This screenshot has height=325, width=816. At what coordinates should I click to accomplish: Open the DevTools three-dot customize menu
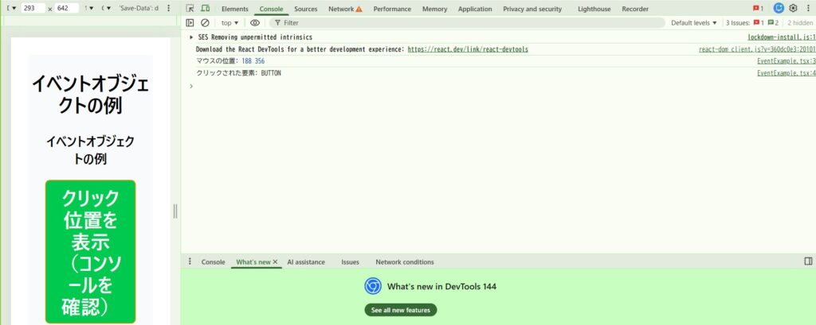tap(808, 8)
